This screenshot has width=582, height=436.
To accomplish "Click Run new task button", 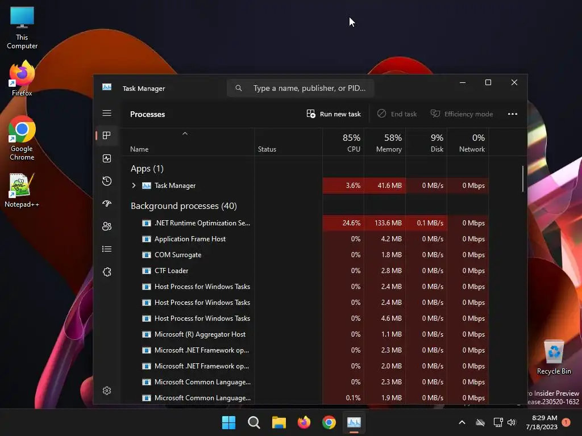I will [x=334, y=114].
